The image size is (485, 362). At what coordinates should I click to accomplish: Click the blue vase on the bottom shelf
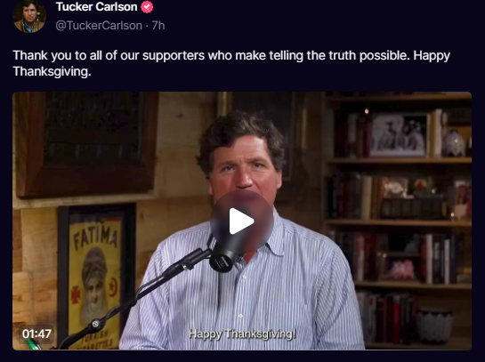click(434, 326)
